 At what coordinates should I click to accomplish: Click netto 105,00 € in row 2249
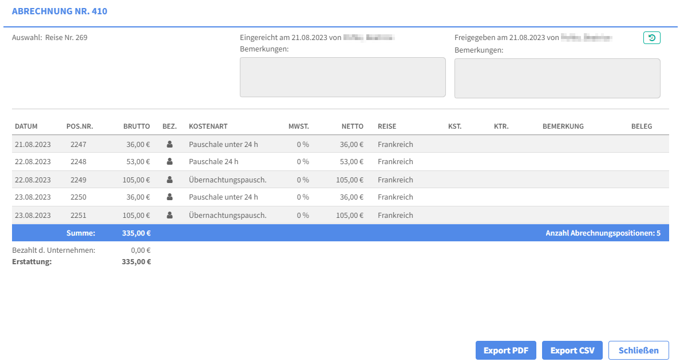click(x=350, y=180)
